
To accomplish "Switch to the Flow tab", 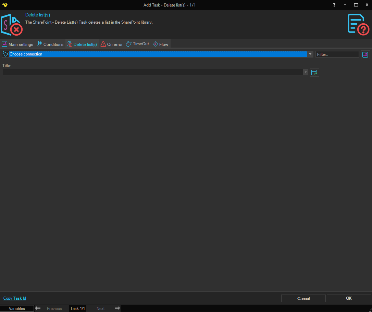I will pyautogui.click(x=160, y=44).
